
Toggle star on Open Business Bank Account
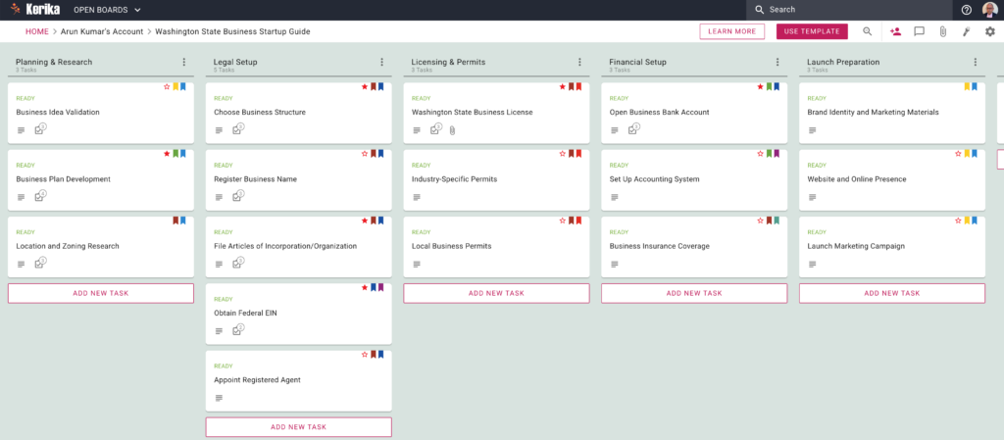click(x=760, y=87)
